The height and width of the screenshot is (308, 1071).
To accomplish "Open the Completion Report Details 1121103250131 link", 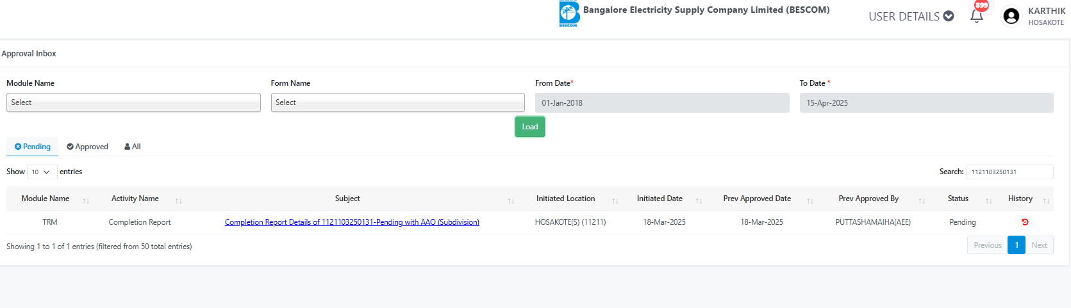I will point(352,222).
